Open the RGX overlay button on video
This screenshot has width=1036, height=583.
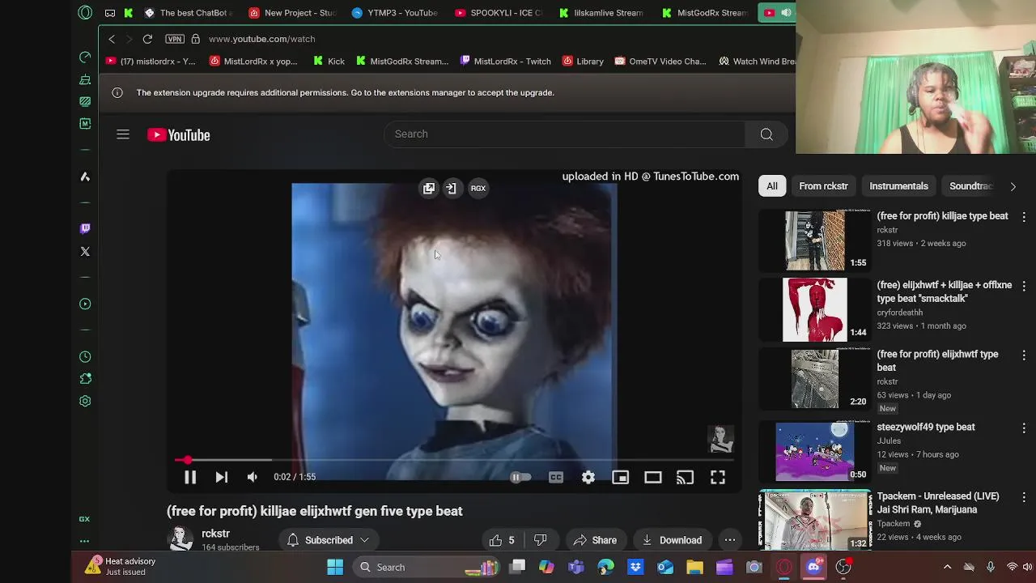(x=478, y=188)
